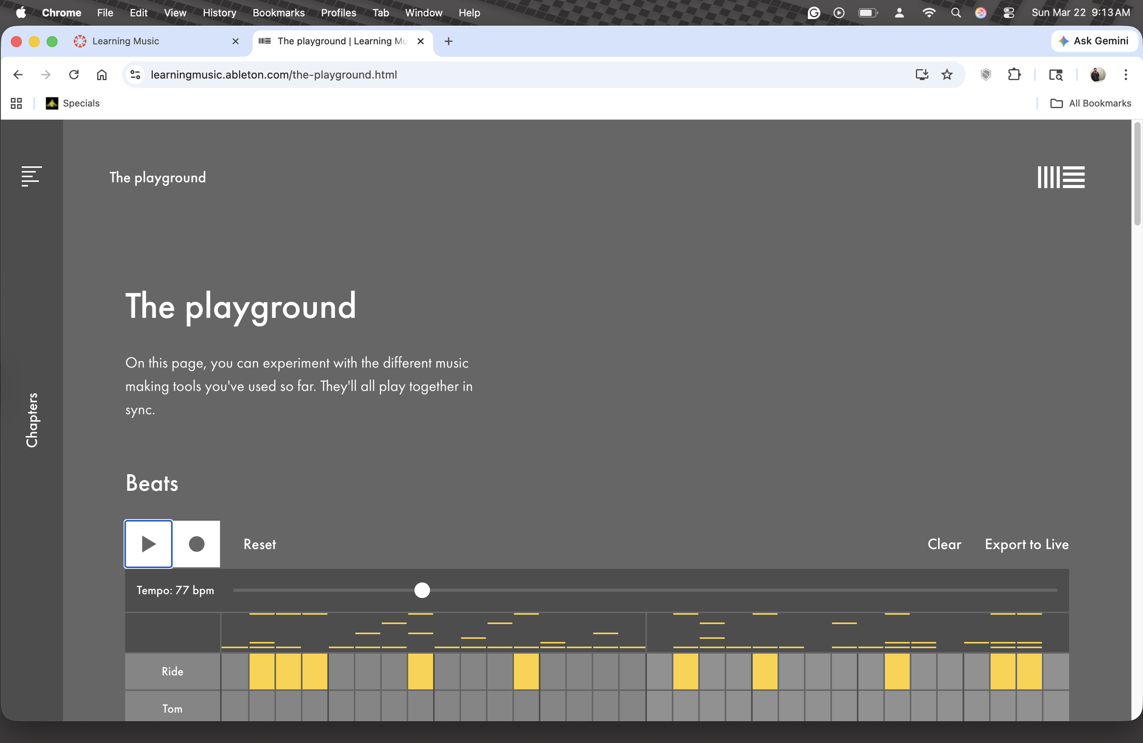
Task: Open Chrome three-dot options menu
Action: (1125, 75)
